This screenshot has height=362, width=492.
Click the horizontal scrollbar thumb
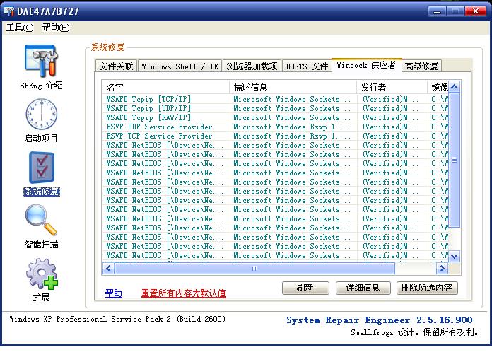pyautogui.click(x=254, y=269)
